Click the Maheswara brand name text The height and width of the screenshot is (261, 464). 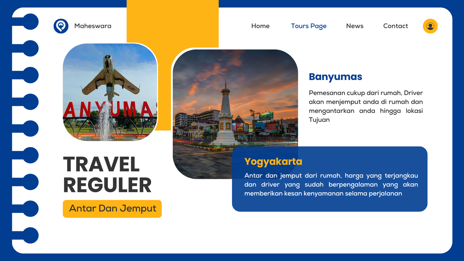[x=93, y=26]
